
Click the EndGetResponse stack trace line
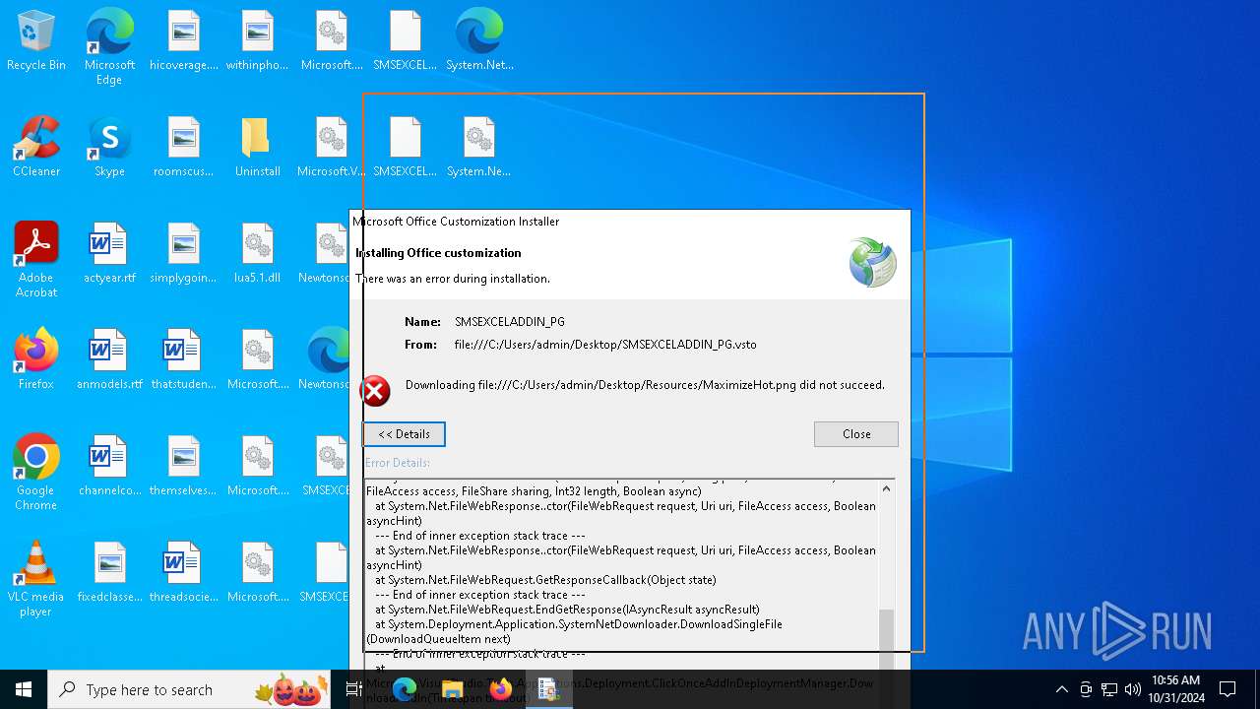click(x=567, y=610)
